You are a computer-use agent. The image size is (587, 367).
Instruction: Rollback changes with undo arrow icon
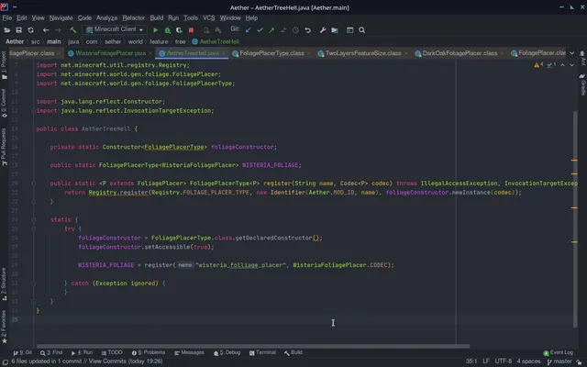308,30
